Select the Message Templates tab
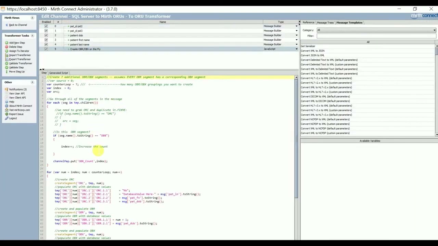The image size is (438, 246). click(349, 23)
